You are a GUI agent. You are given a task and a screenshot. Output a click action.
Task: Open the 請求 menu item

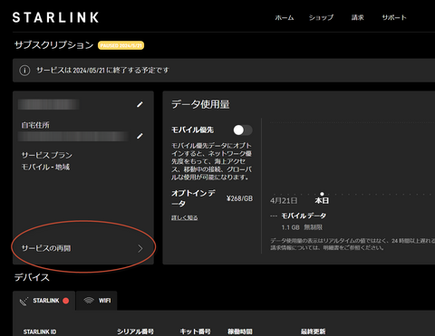coord(357,18)
